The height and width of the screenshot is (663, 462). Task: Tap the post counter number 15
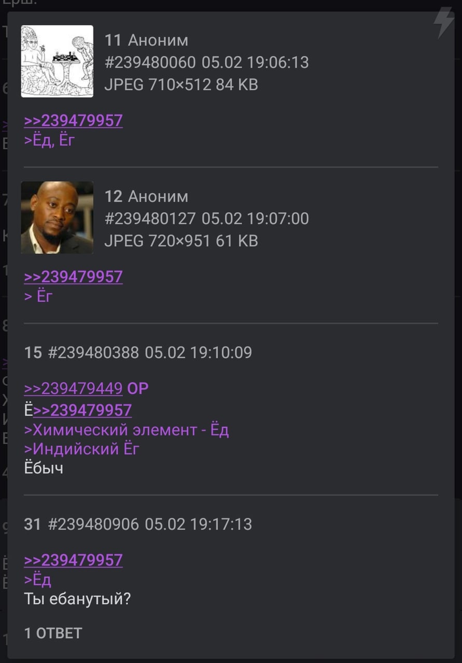[x=33, y=353]
